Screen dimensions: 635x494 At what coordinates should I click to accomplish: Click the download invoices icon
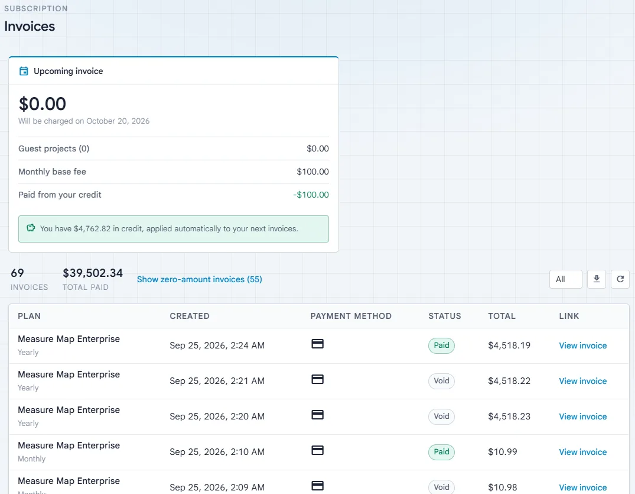(597, 279)
